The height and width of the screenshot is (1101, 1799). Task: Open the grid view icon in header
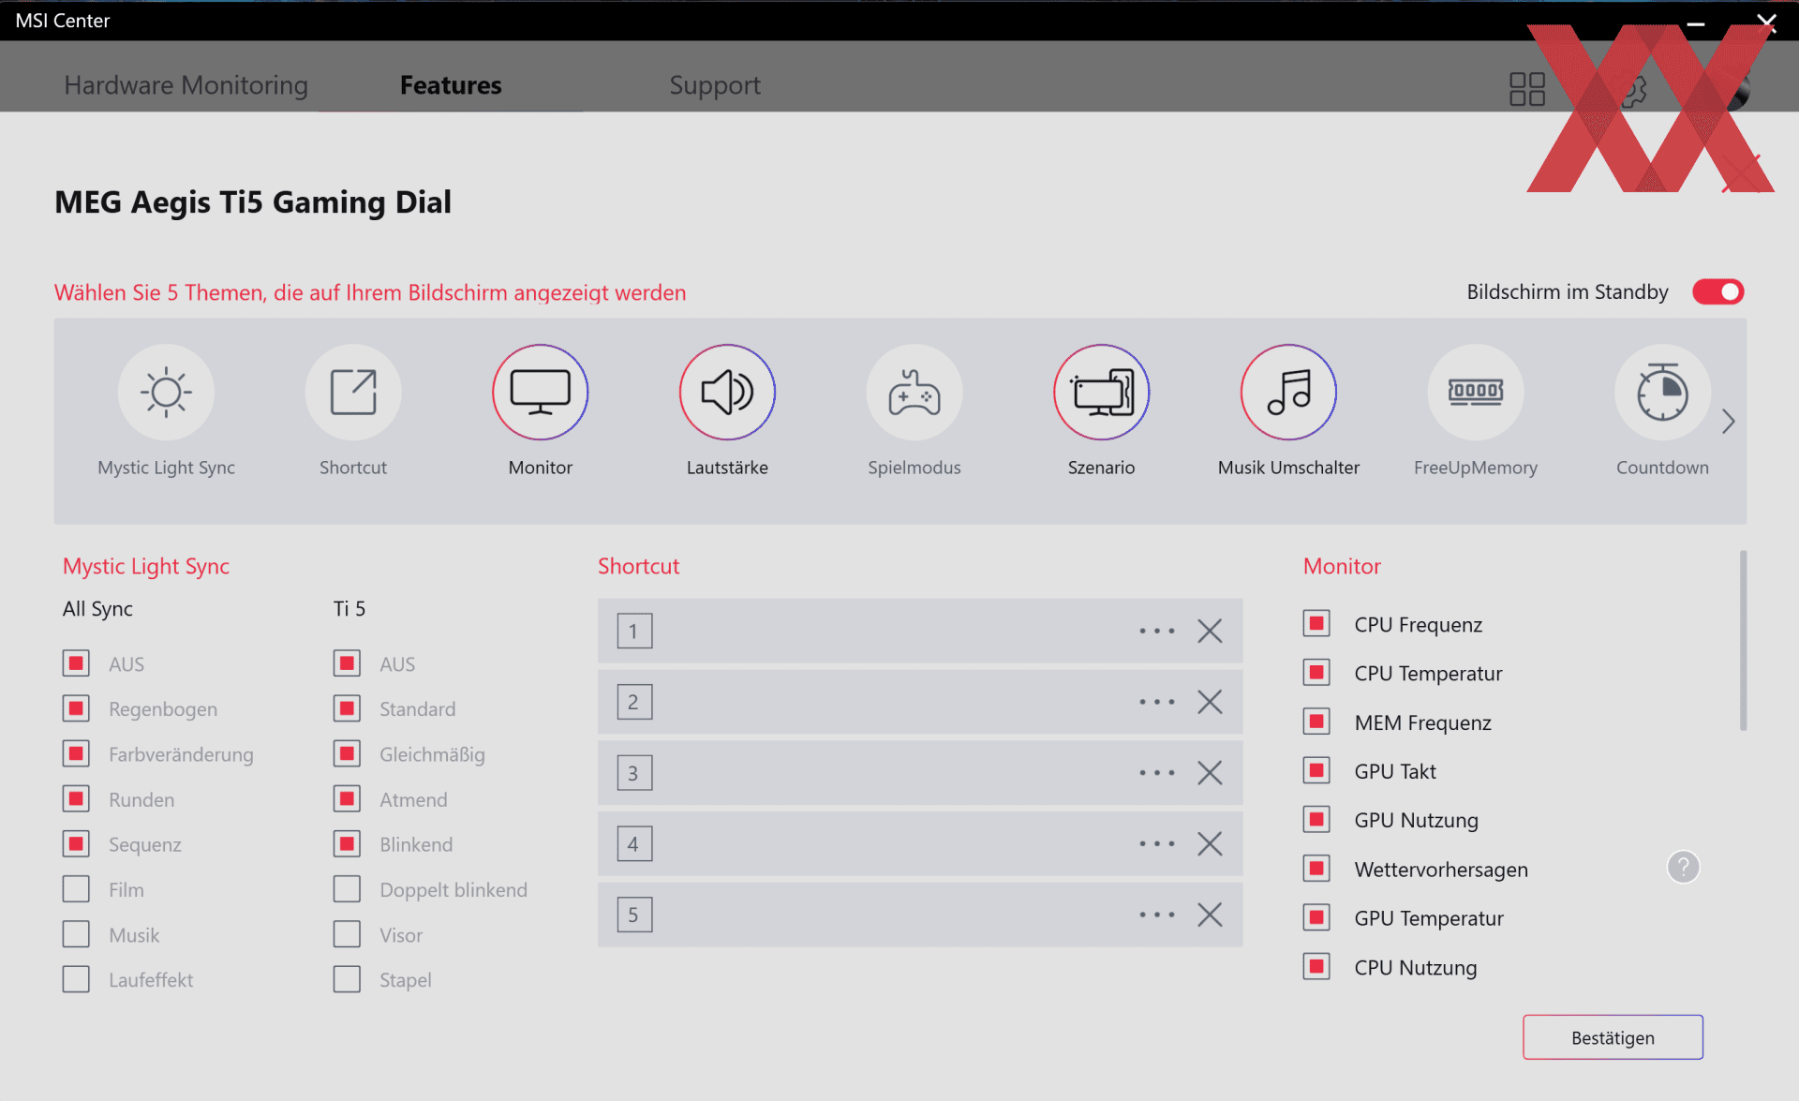point(1527,89)
